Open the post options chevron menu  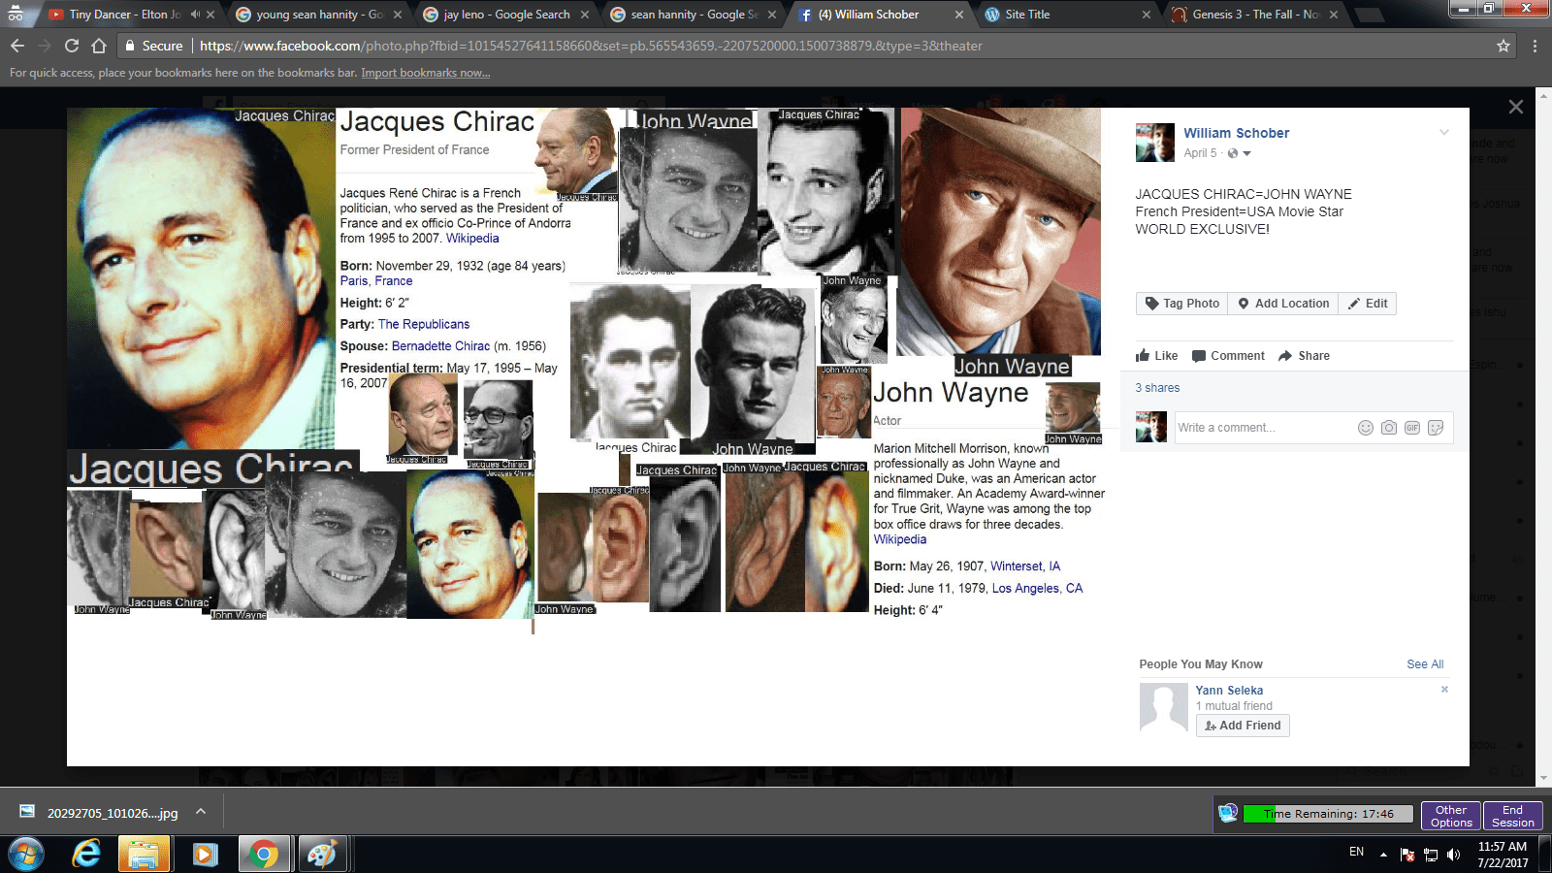(x=1444, y=133)
